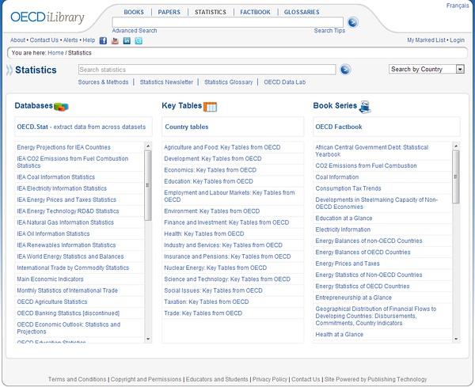This screenshot has width=475, height=387.
Task: Open Terms and Conditions in footer
Action: [x=78, y=379]
